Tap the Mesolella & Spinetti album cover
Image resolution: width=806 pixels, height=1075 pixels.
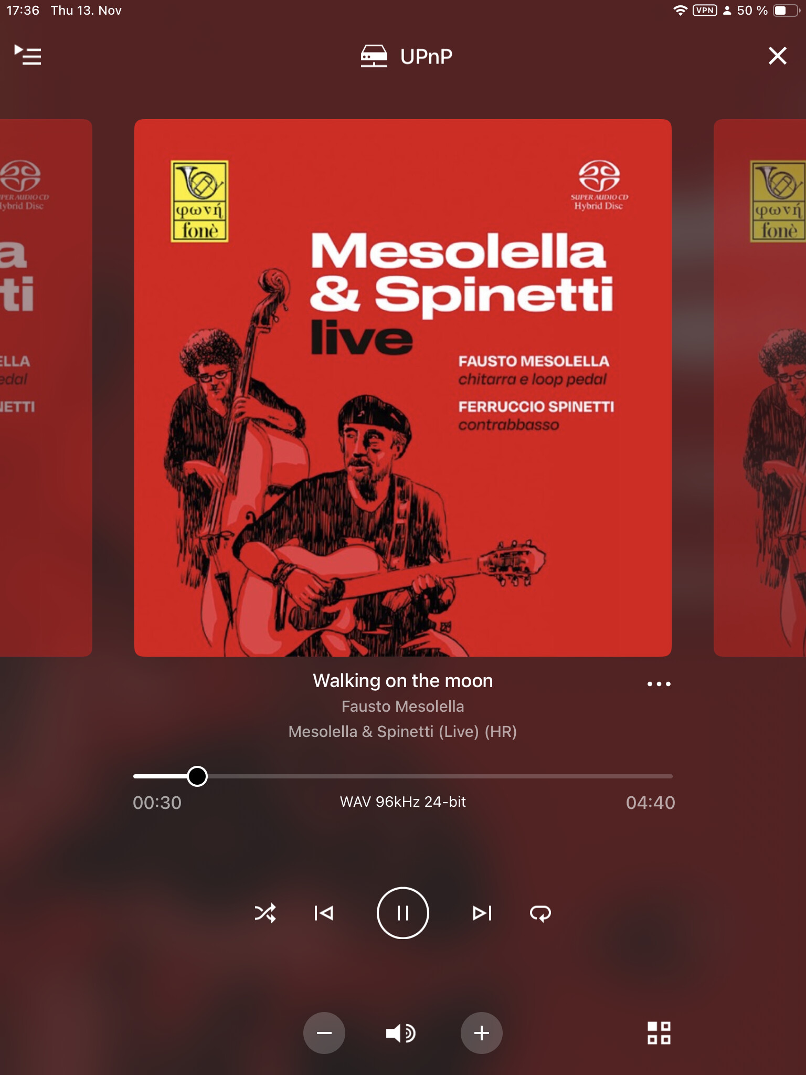point(402,387)
